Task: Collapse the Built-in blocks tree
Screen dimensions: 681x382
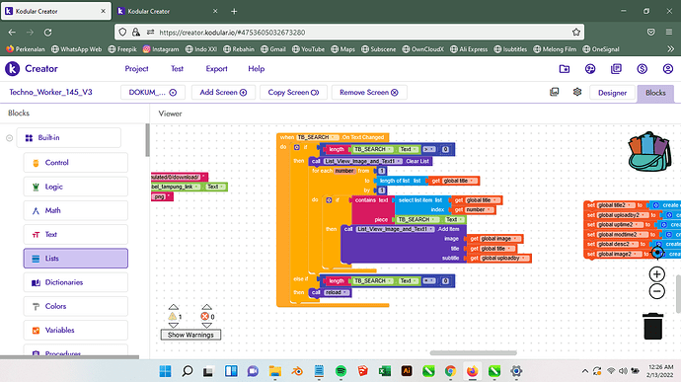Action: pyautogui.click(x=9, y=138)
